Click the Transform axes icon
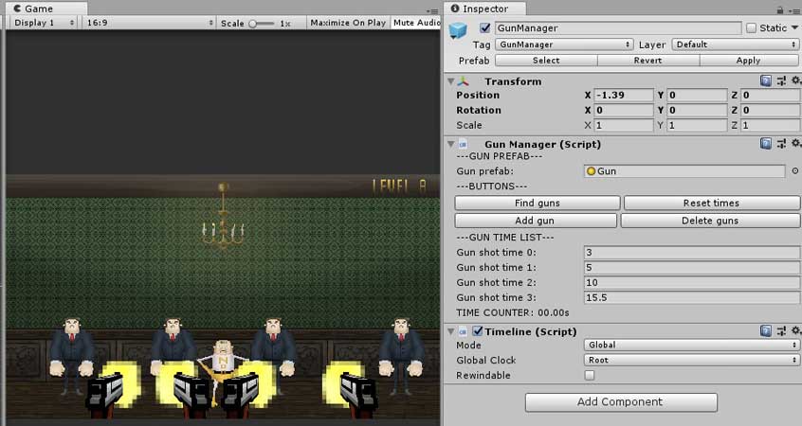Image resolution: width=802 pixels, height=426 pixels. click(464, 81)
